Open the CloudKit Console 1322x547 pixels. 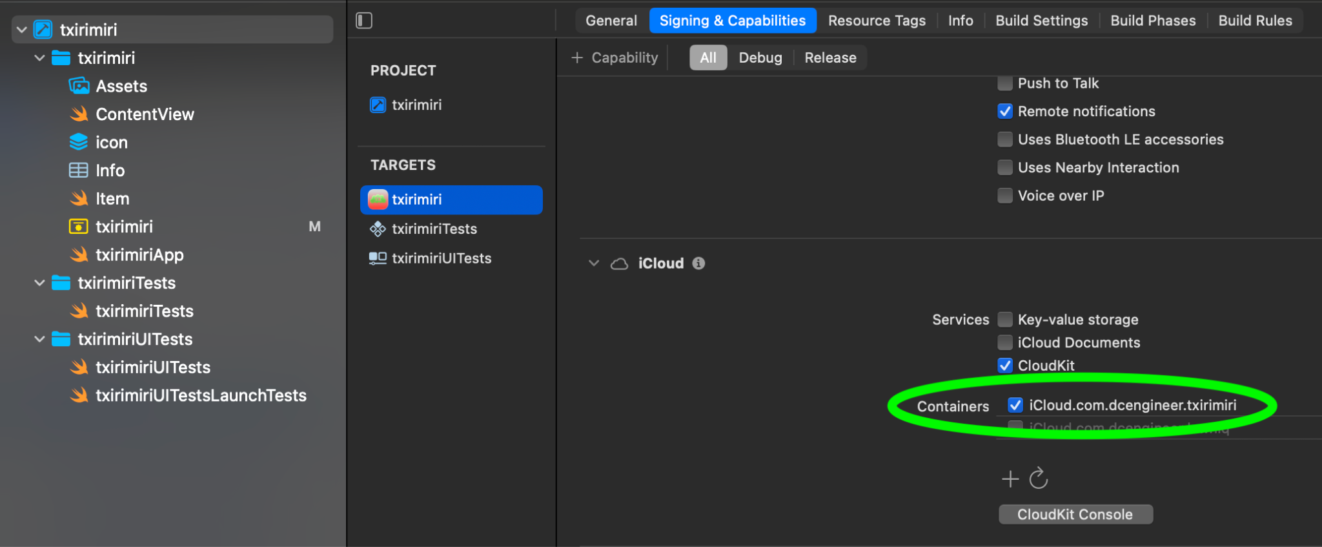pos(1075,515)
